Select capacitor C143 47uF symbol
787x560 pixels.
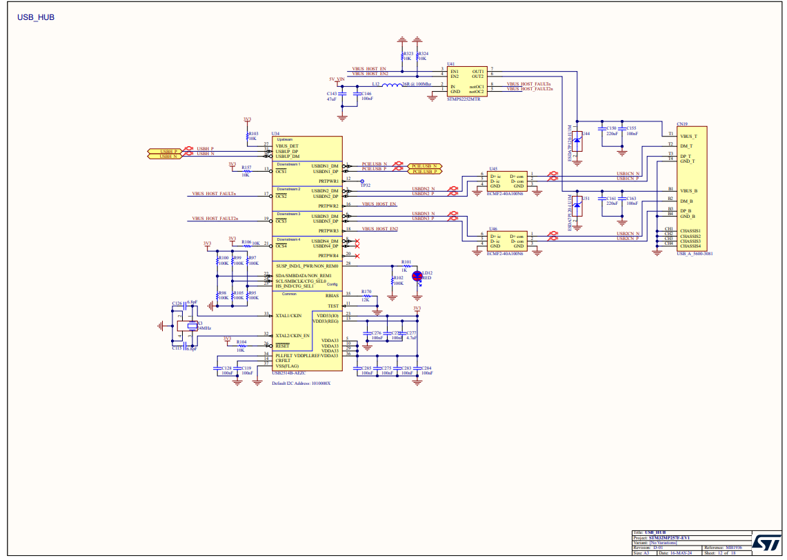342,94
